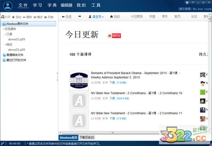Go to 课件 section
The width and height of the screenshot is (212, 146).
[165, 17]
